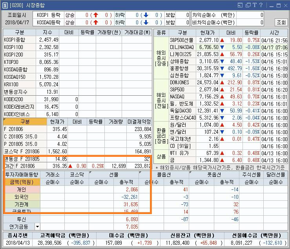Expand the 연기금등 investor dropdown
This screenshot has width=290, height=249.
(37, 227)
